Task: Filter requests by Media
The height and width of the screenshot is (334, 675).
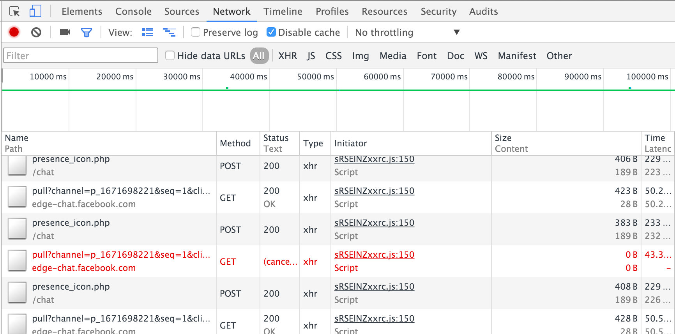Action: 393,56
